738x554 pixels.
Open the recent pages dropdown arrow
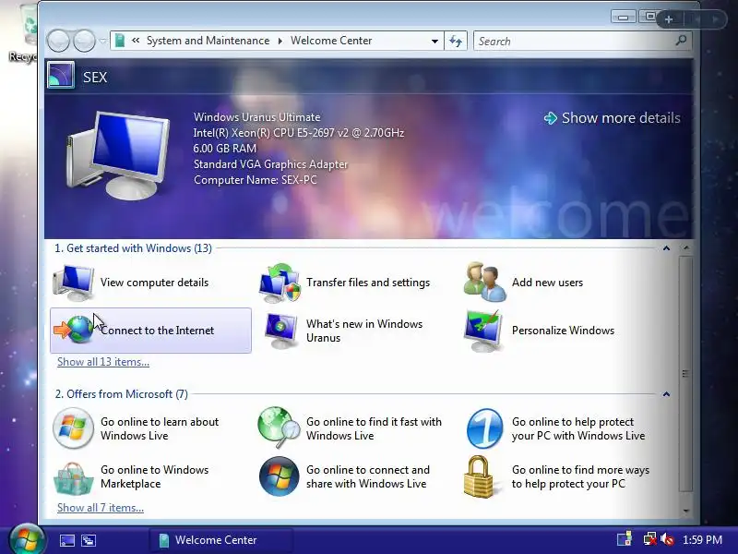coord(102,41)
